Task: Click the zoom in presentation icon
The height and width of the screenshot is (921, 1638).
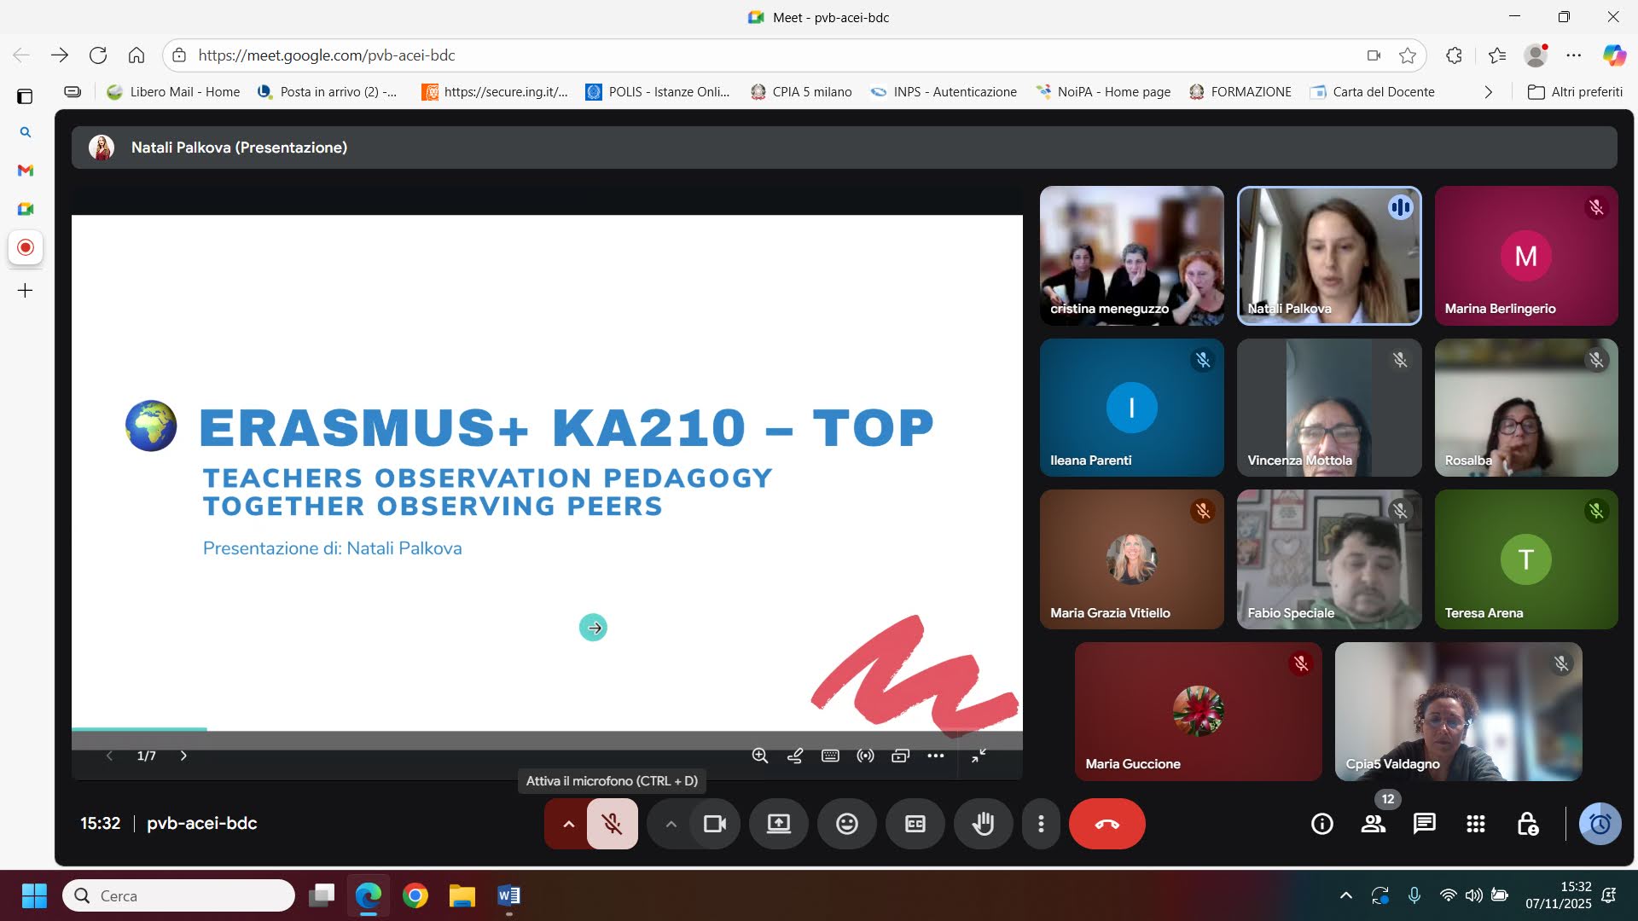Action: pos(759,756)
